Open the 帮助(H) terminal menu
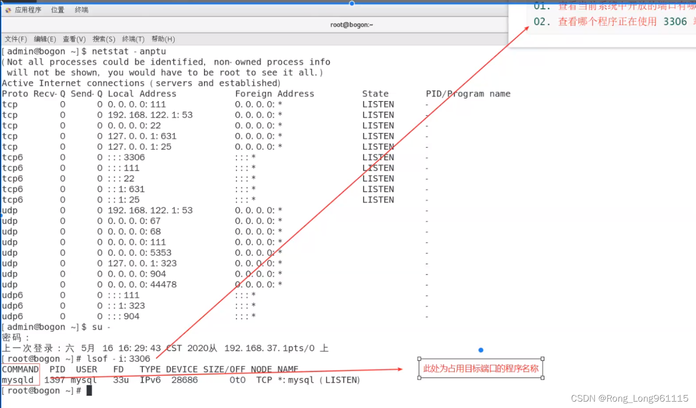This screenshot has height=408, width=696. [x=163, y=39]
